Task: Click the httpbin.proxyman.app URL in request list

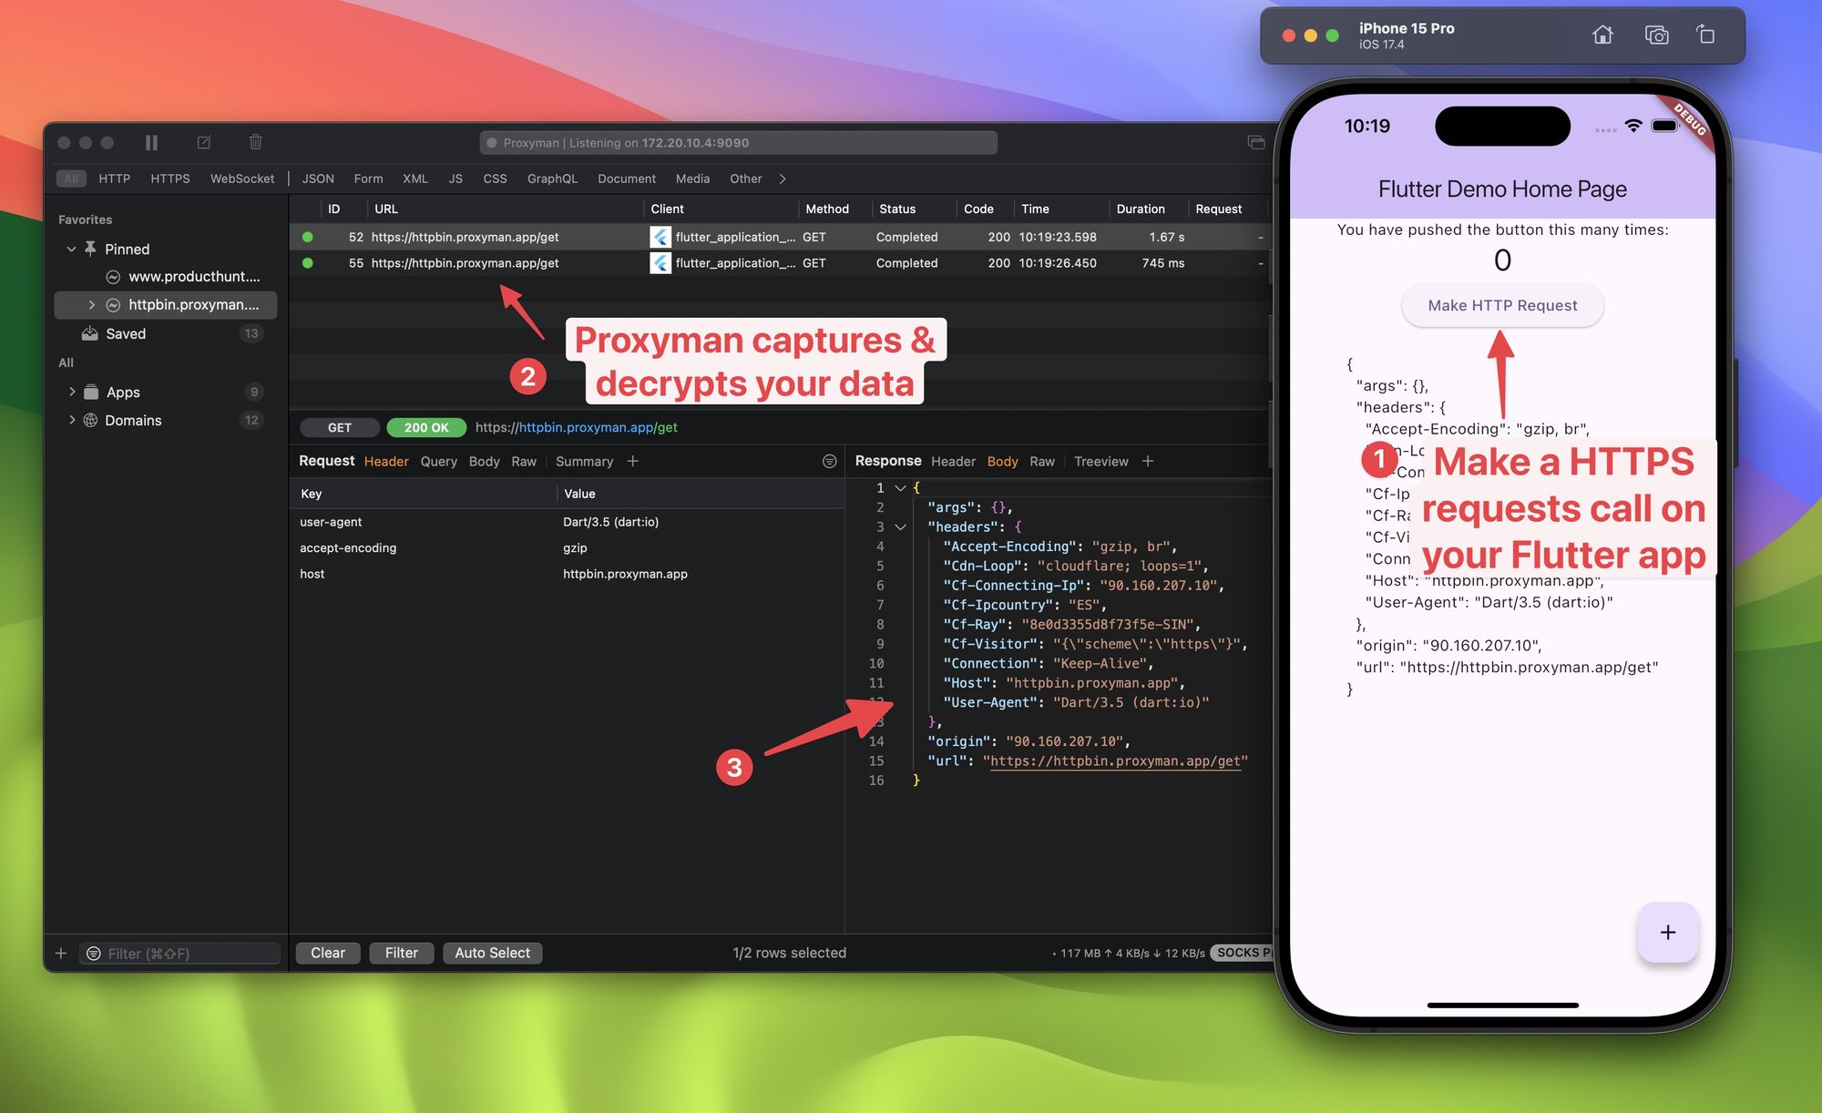Action: click(x=465, y=237)
